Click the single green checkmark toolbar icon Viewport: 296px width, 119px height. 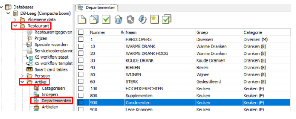[106, 19]
